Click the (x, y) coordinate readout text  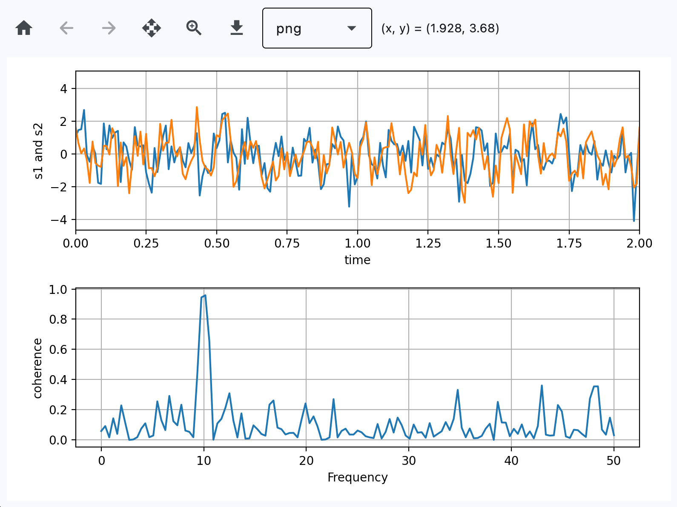[x=440, y=28]
